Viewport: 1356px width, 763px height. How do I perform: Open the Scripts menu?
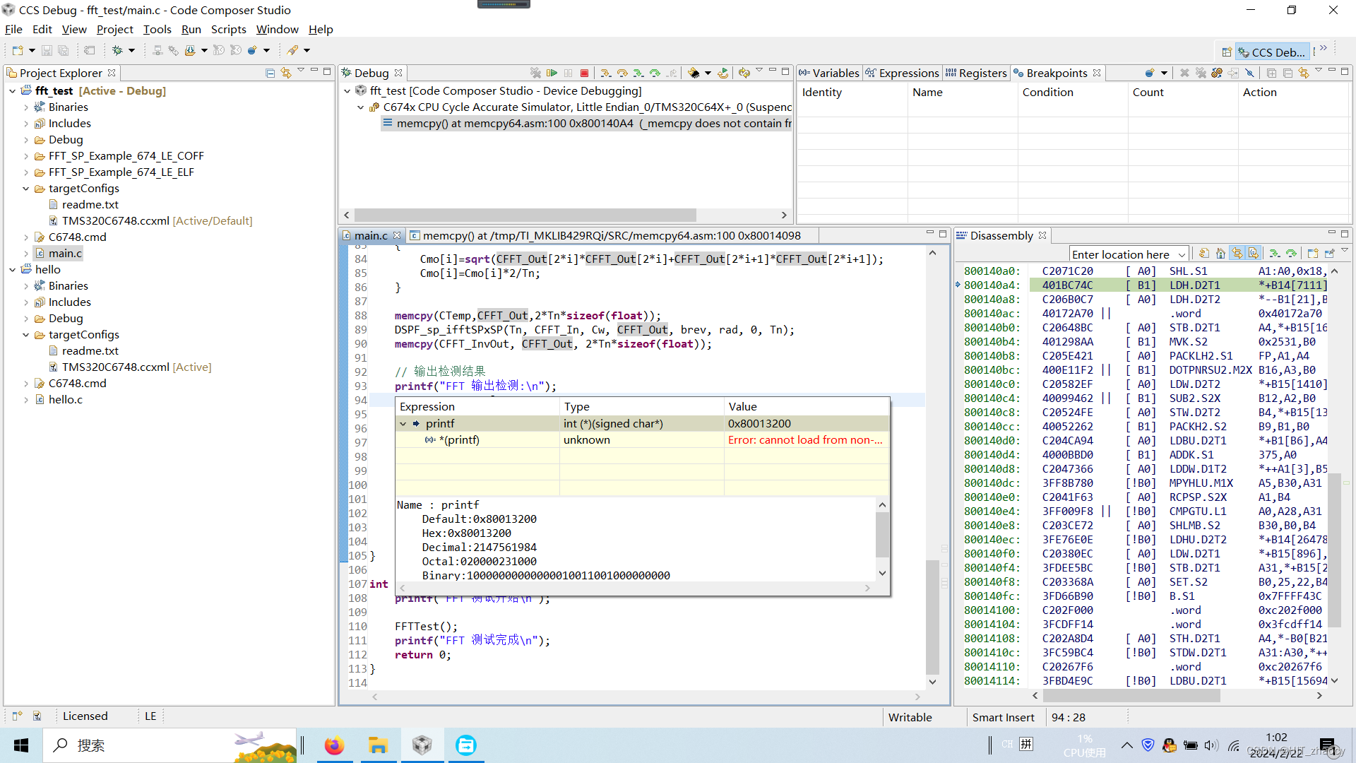pyautogui.click(x=228, y=29)
